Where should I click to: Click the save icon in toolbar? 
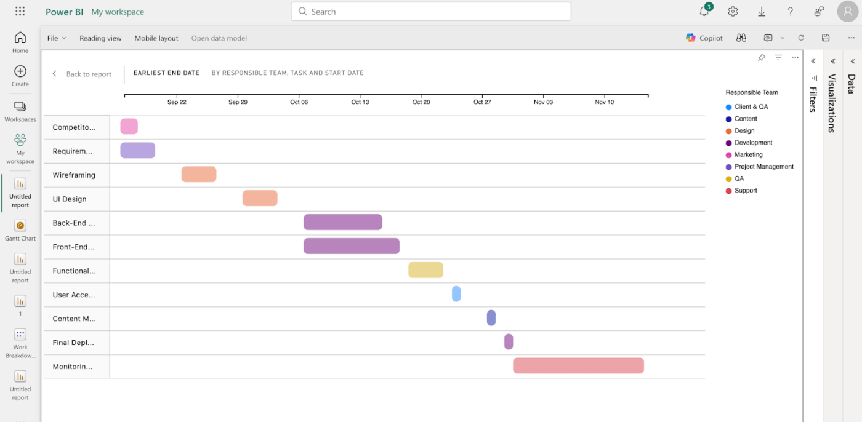[x=826, y=38]
